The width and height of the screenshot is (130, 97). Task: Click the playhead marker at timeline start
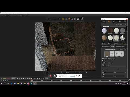pos(31,80)
